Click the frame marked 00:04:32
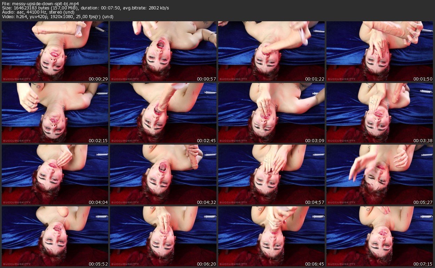The image size is (435, 268). point(163,175)
